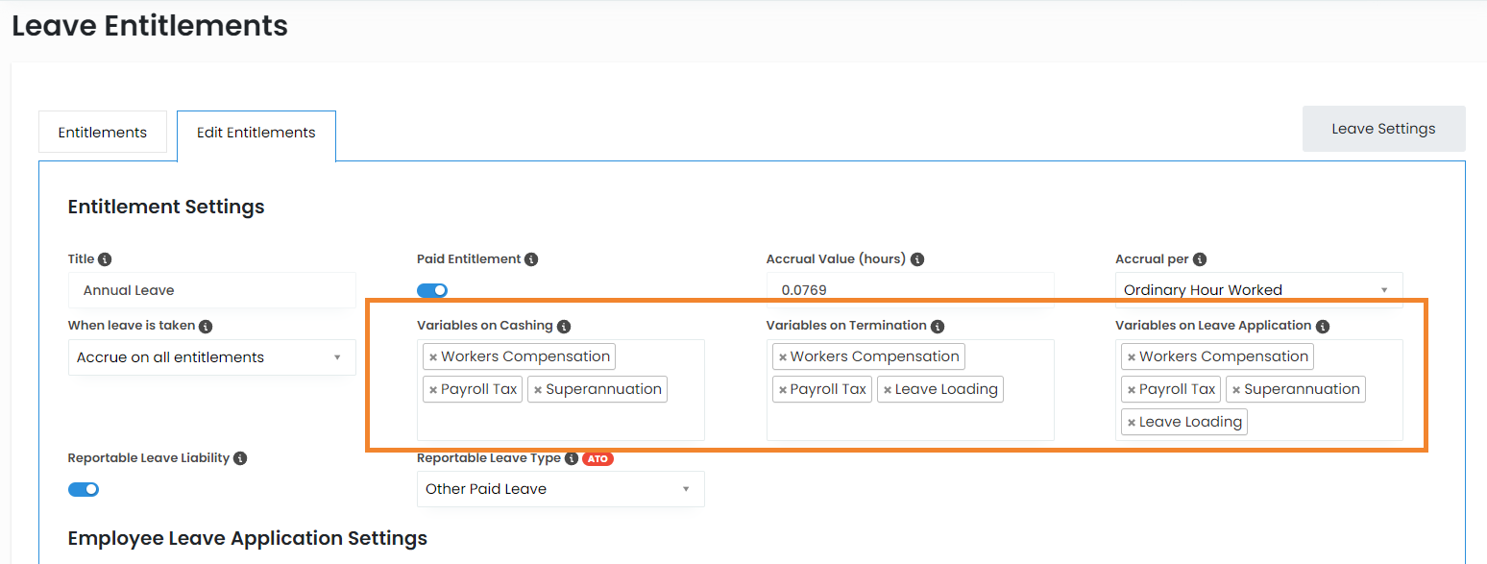Click the Accrual Value info icon
The width and height of the screenshot is (1487, 564).
point(917,259)
